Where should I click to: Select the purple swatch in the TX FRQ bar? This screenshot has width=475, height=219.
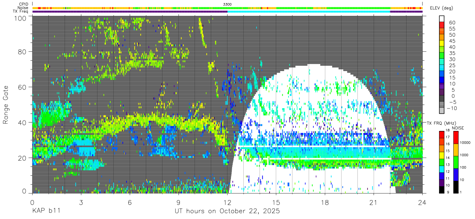[x=442, y=183]
